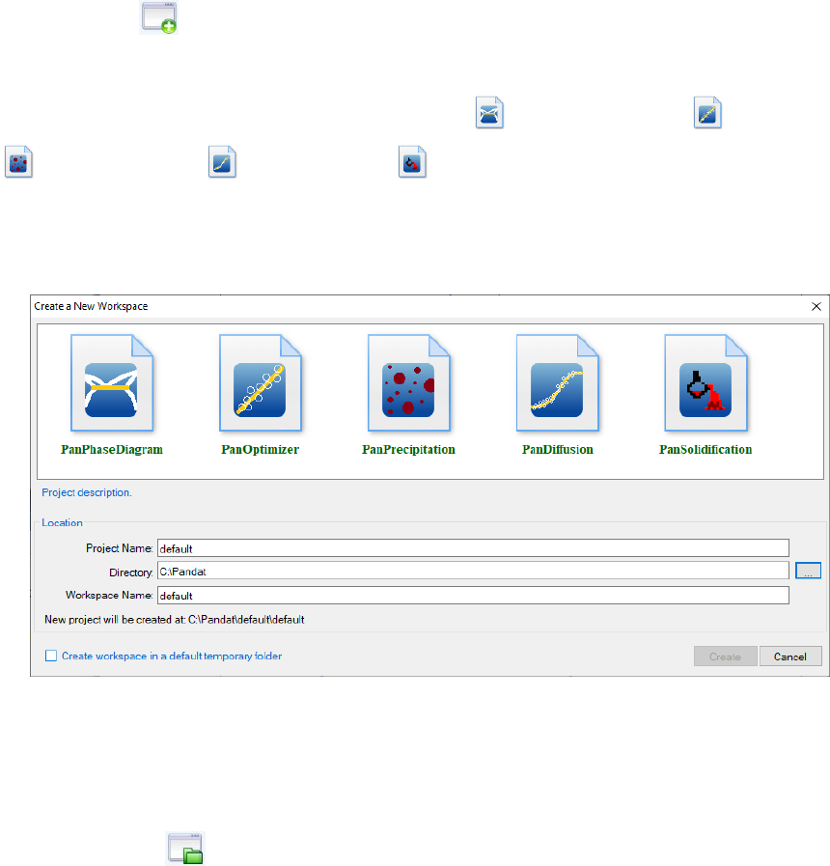Viewport: 830px width, 866px height.
Task: Click the small PanPrecipitation file icon outside the dialog
Action: point(18,162)
